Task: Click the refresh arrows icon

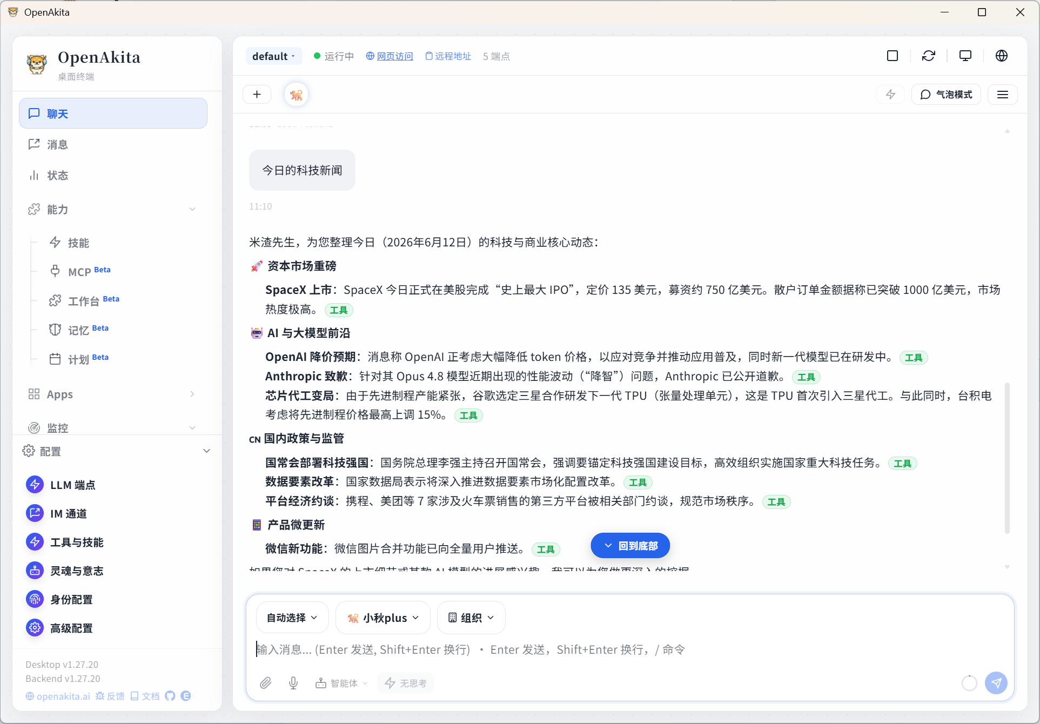Action: 929,56
